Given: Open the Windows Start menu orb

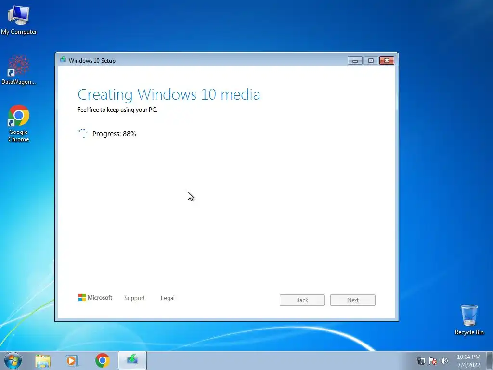Looking at the screenshot, I should tap(13, 360).
